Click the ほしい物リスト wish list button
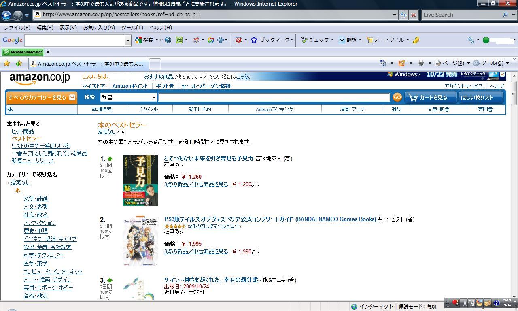 (481, 97)
